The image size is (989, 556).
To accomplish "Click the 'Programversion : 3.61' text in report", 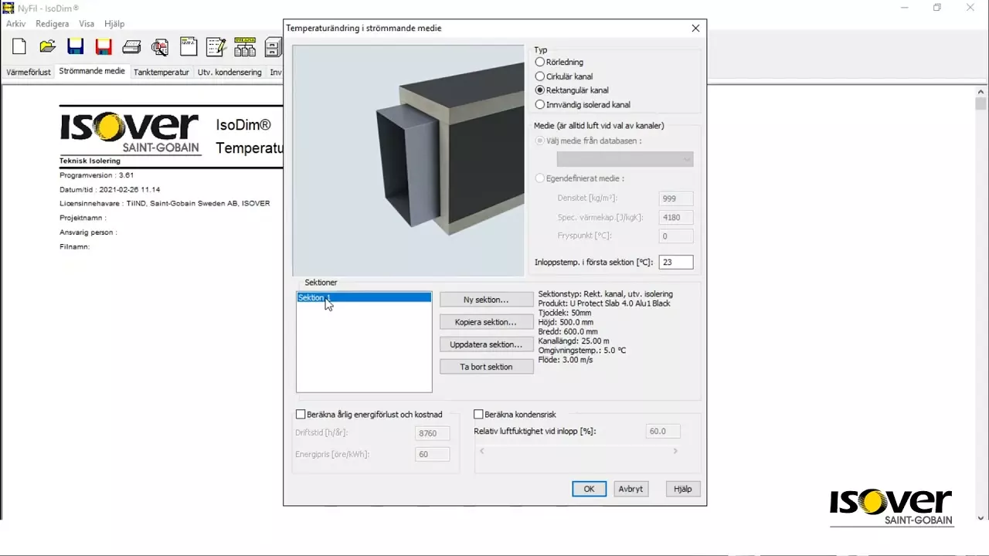I will point(97,175).
